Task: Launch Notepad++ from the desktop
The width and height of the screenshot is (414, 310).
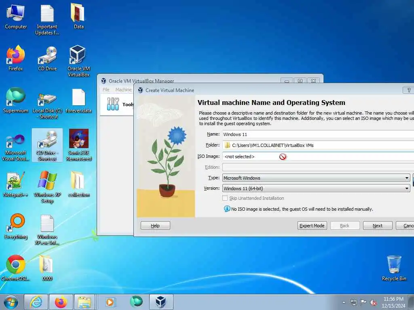Action: point(16,184)
